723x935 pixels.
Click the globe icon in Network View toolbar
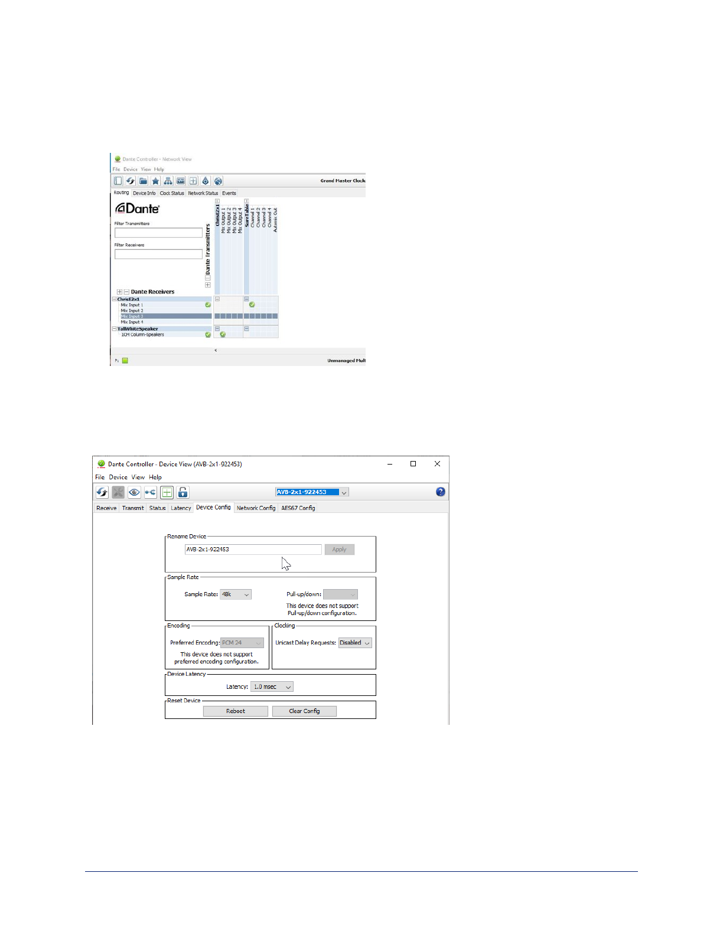click(x=218, y=181)
